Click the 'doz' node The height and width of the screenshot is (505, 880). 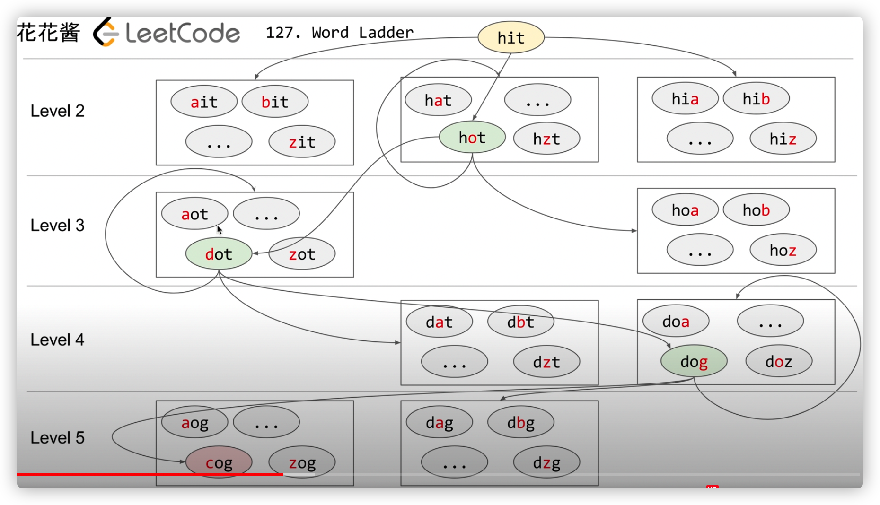[779, 362]
